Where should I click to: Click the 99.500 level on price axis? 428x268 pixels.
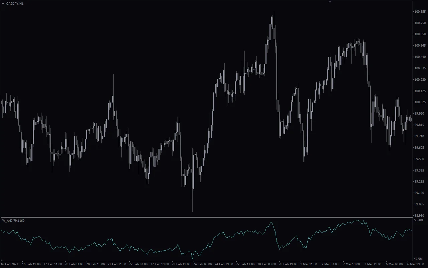coord(419,159)
